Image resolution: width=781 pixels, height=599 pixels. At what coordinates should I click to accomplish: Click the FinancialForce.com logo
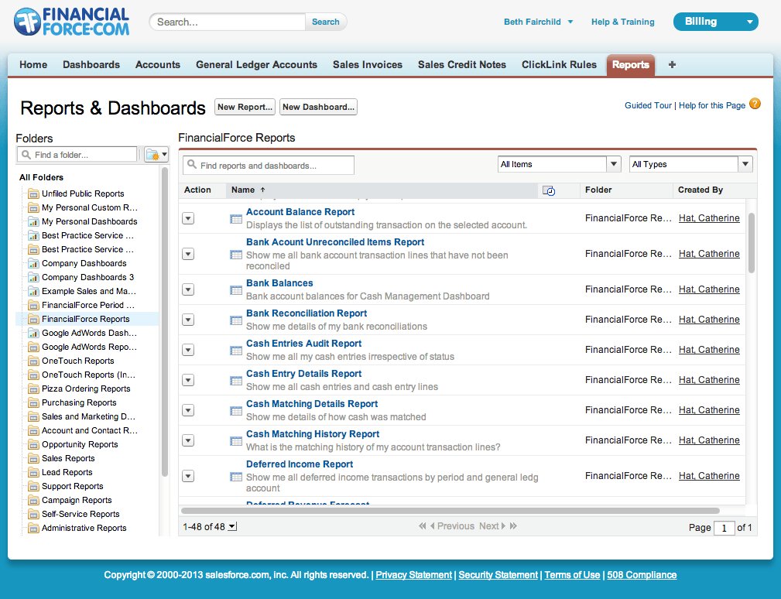click(72, 22)
